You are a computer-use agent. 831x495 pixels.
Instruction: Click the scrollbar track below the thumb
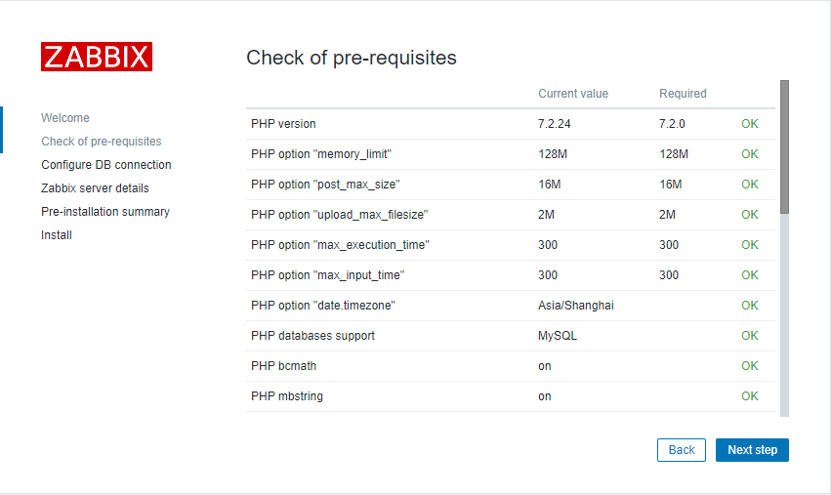[x=784, y=312]
